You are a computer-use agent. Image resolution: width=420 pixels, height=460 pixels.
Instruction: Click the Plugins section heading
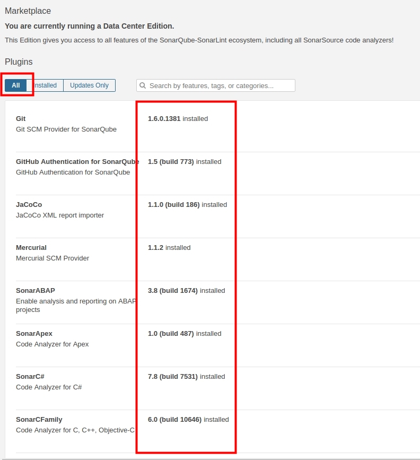point(19,62)
